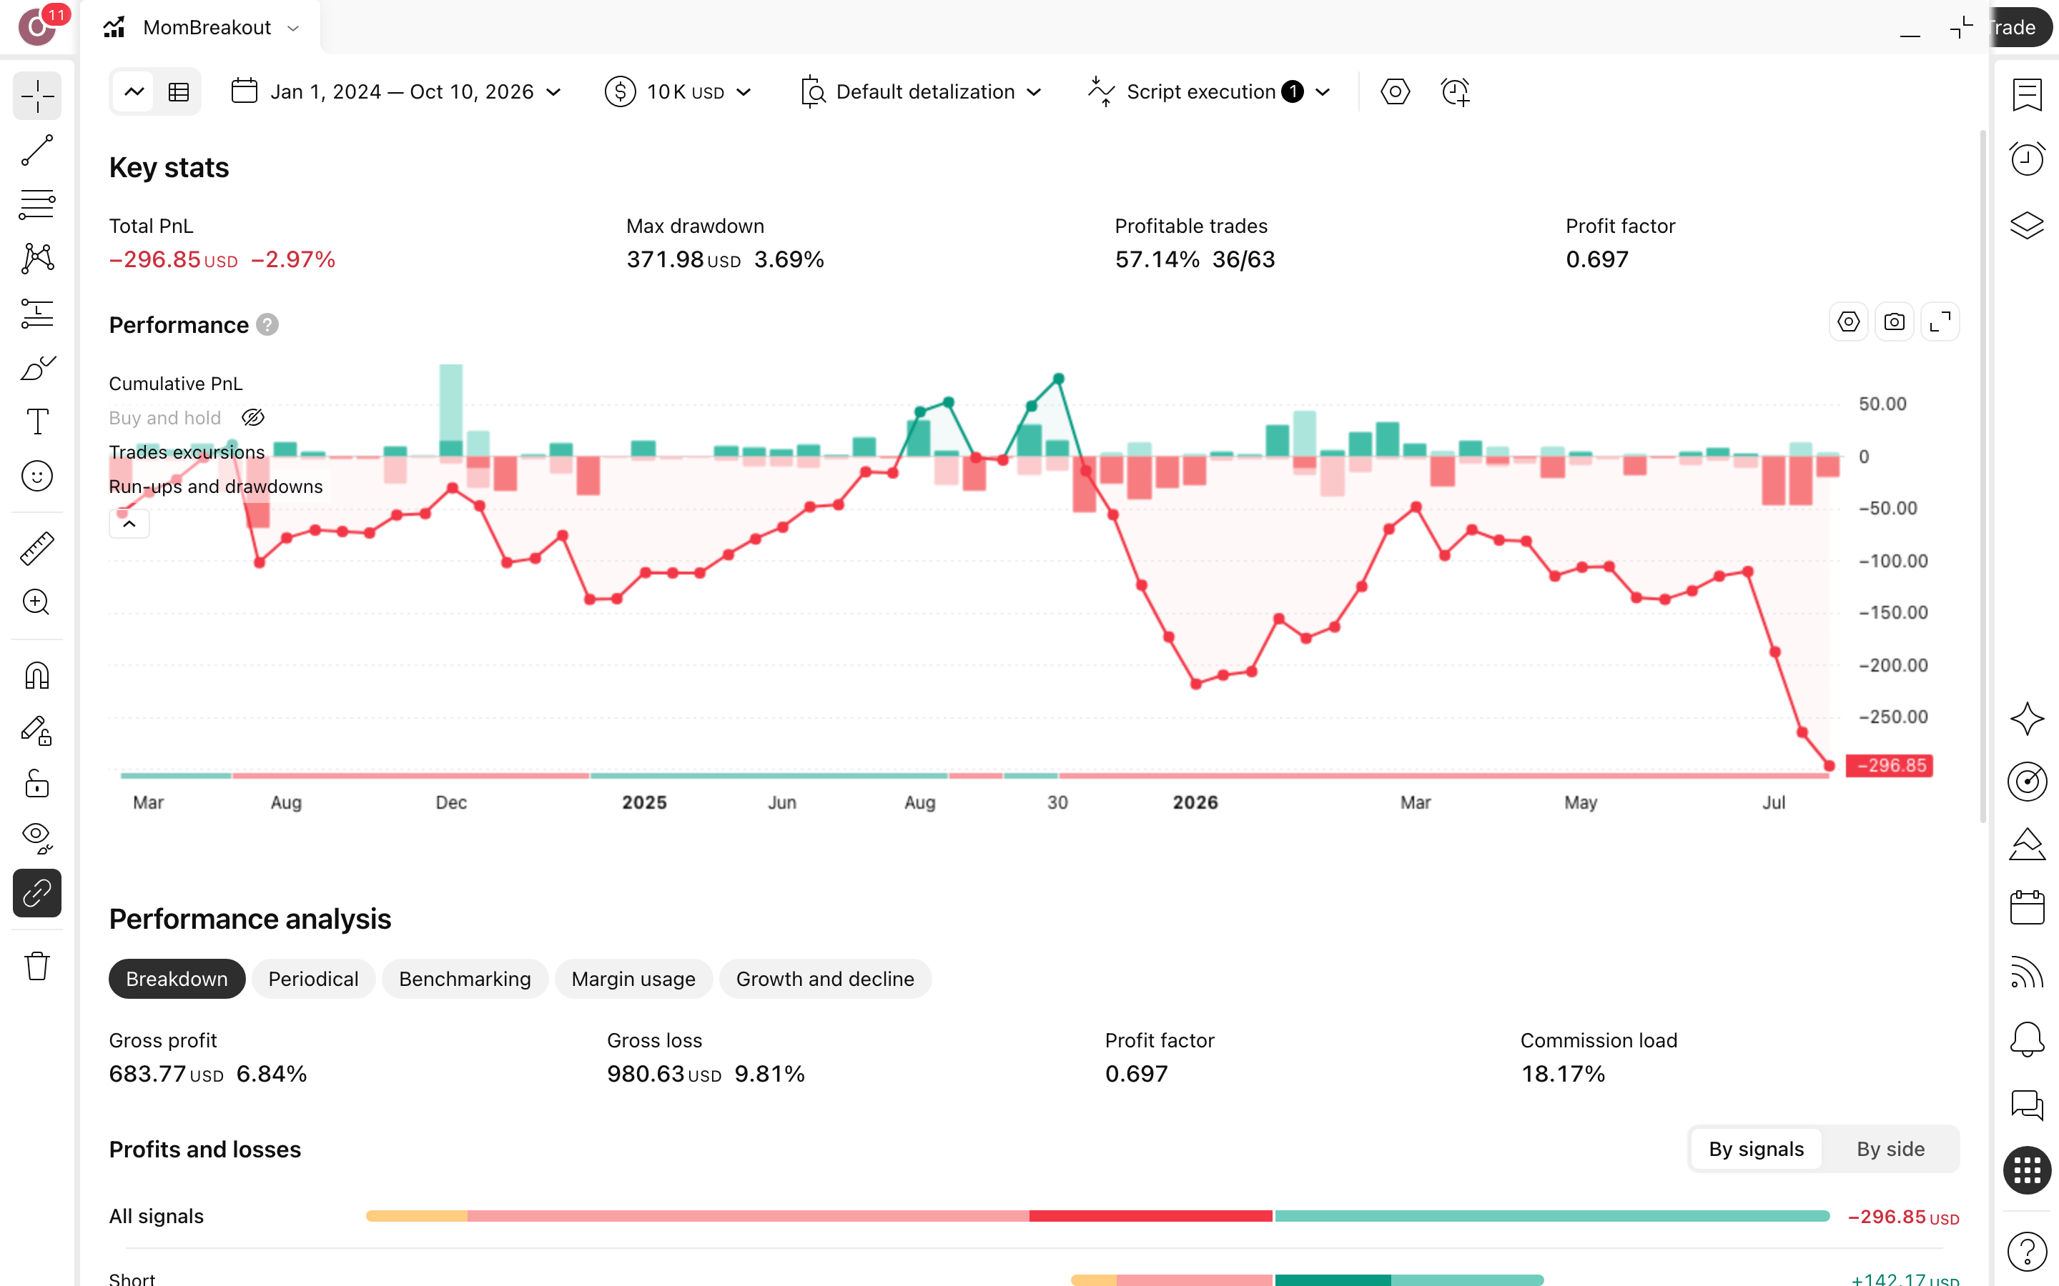Open the help center question icon
The width and height of the screenshot is (2059, 1286).
pos(2028,1251)
